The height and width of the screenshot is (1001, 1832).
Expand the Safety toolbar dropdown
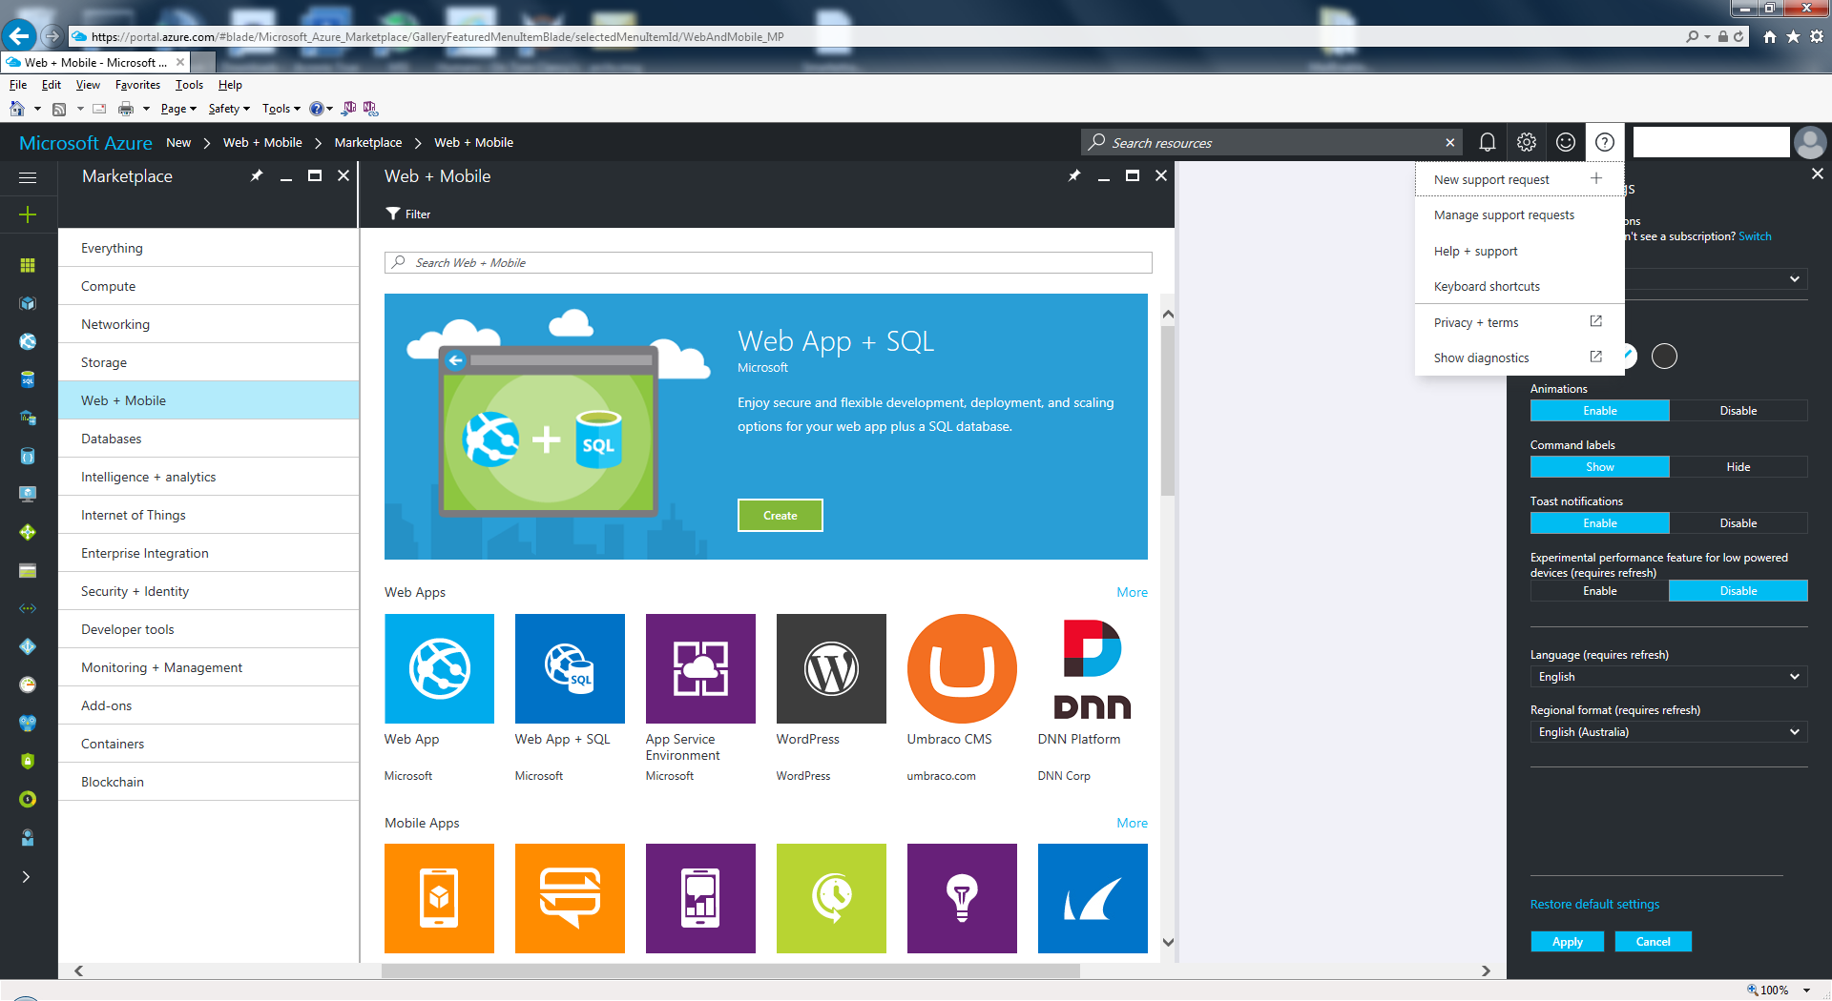(229, 109)
